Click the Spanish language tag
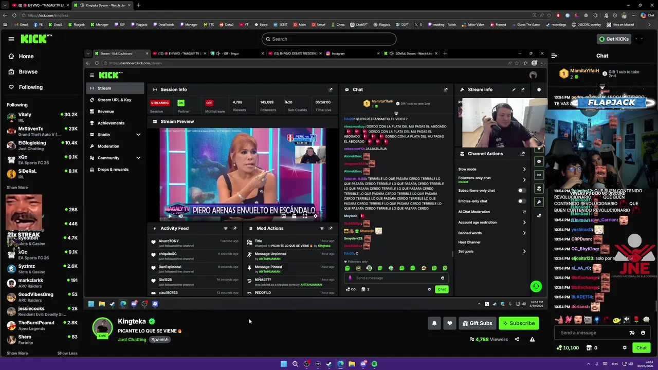 click(x=160, y=340)
